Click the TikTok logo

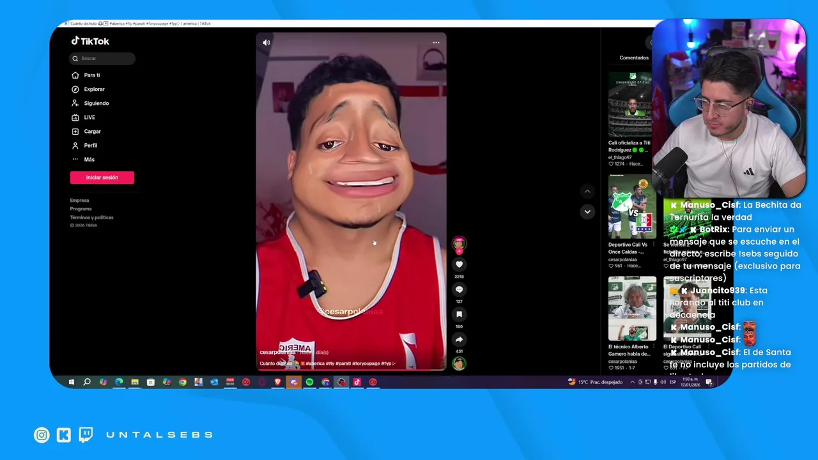coord(90,41)
